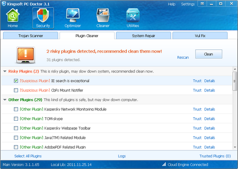Check Kaspersky Network Monitoring Module checkbox
Image resolution: width=238 pixels, height=169 pixels.
click(x=16, y=110)
